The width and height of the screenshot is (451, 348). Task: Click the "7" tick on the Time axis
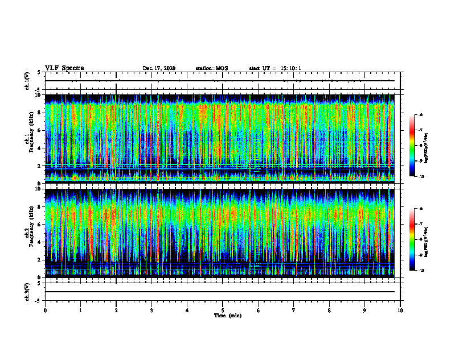(x=294, y=310)
